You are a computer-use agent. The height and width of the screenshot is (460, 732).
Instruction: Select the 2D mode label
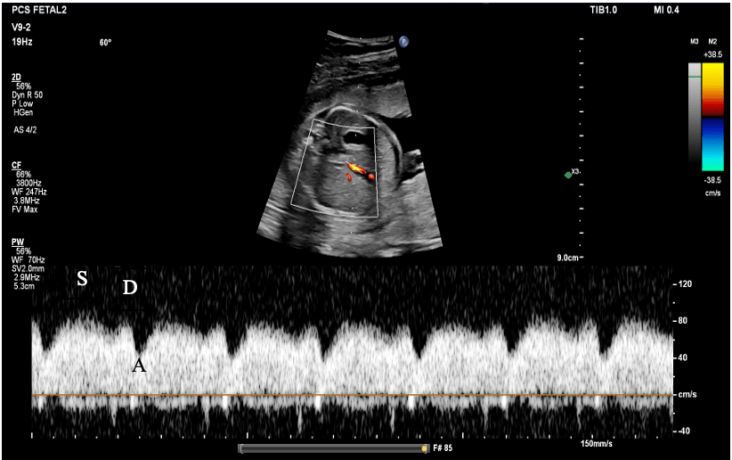[x=16, y=78]
